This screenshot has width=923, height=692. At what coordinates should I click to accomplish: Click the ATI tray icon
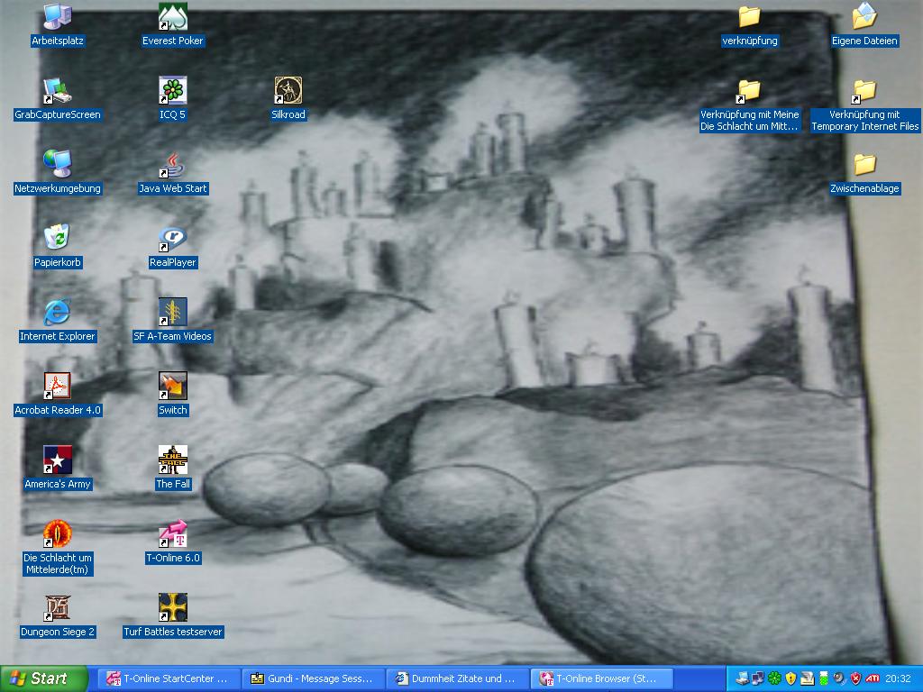point(872,678)
